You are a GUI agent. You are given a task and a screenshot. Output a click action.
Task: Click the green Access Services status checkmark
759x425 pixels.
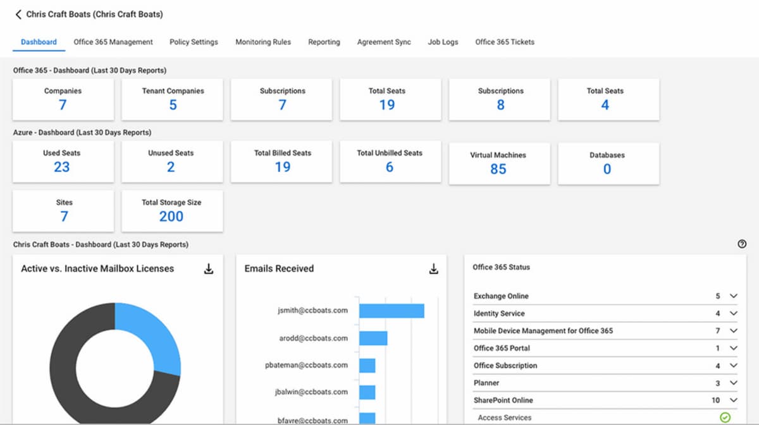pyautogui.click(x=725, y=417)
